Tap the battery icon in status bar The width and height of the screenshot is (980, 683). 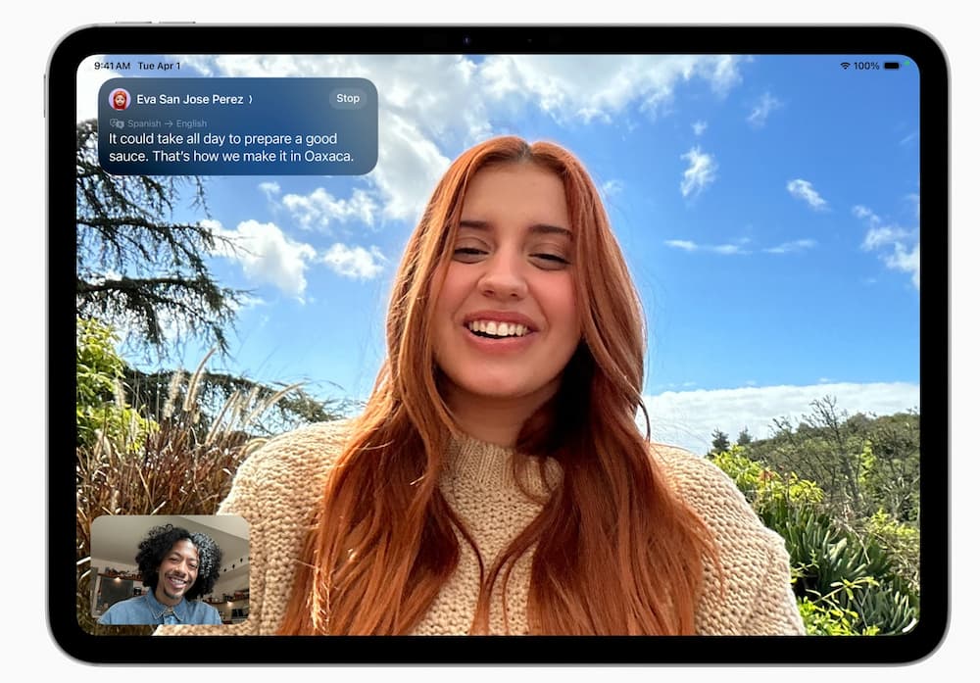tap(891, 66)
